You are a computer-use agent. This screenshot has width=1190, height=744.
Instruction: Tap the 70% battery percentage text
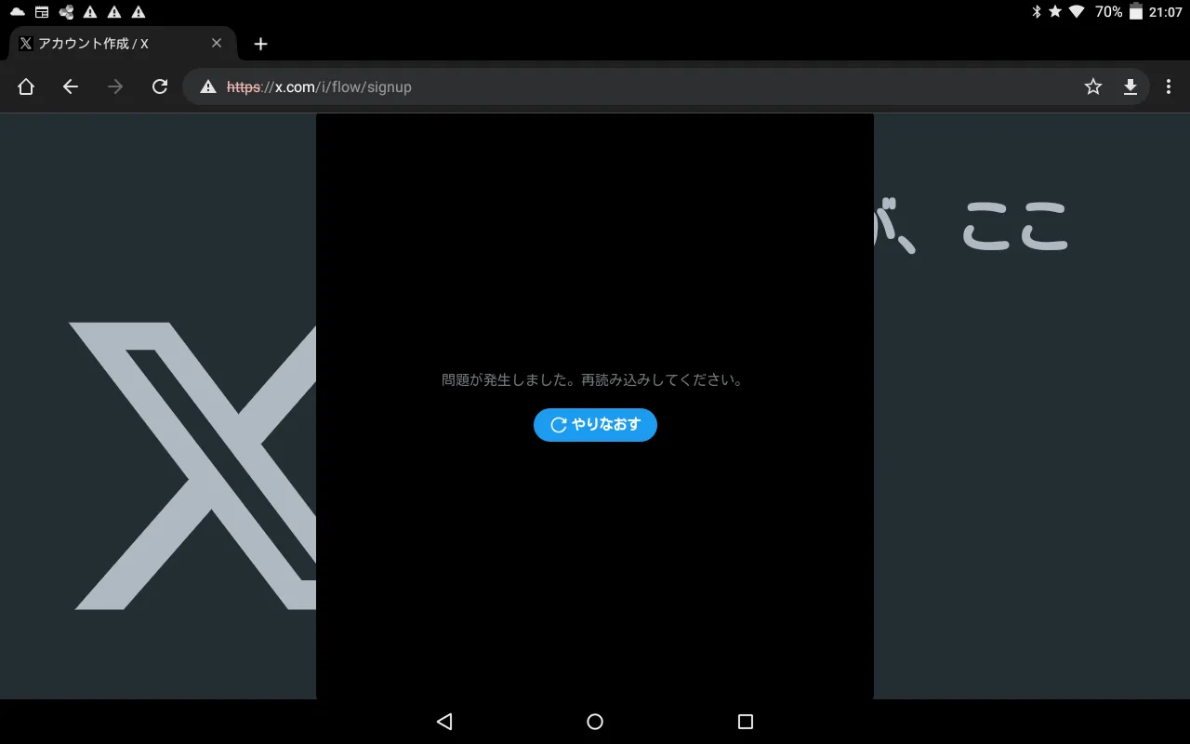tap(1108, 12)
